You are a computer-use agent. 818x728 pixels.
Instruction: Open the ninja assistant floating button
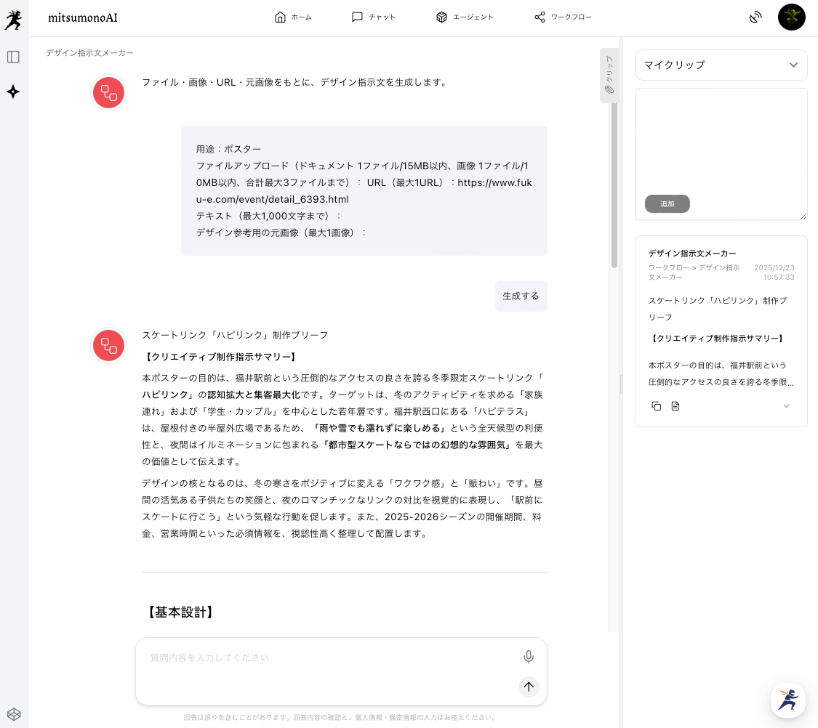(x=787, y=700)
